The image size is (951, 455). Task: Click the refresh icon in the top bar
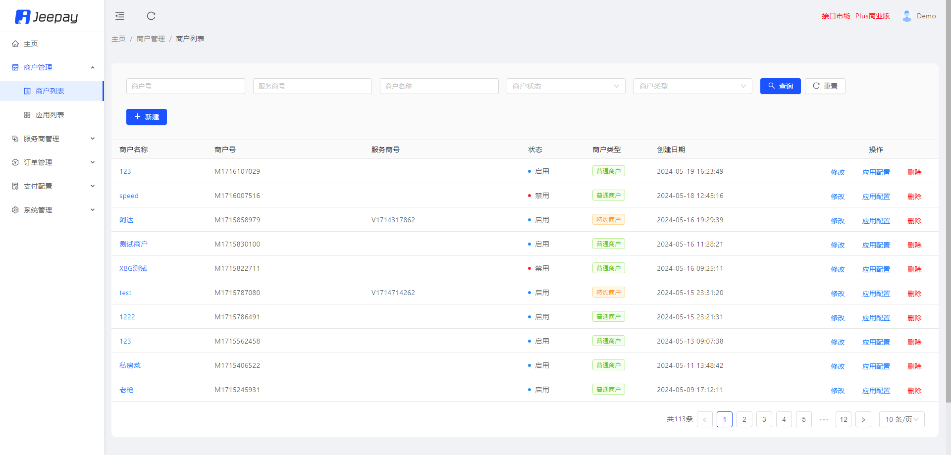[151, 16]
